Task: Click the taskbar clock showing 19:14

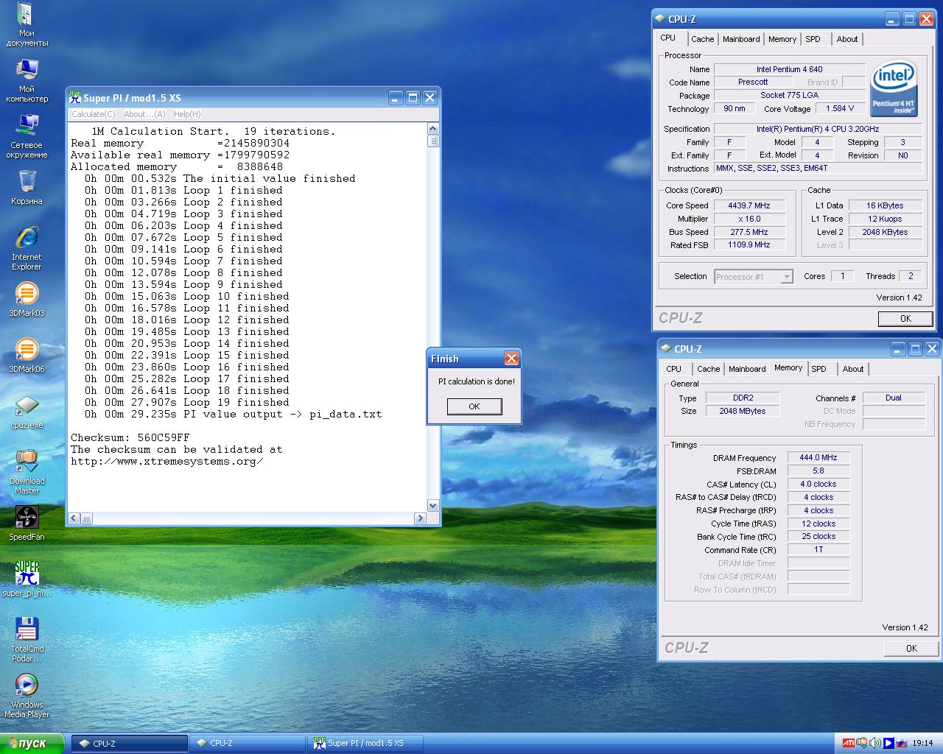Action: point(922,744)
